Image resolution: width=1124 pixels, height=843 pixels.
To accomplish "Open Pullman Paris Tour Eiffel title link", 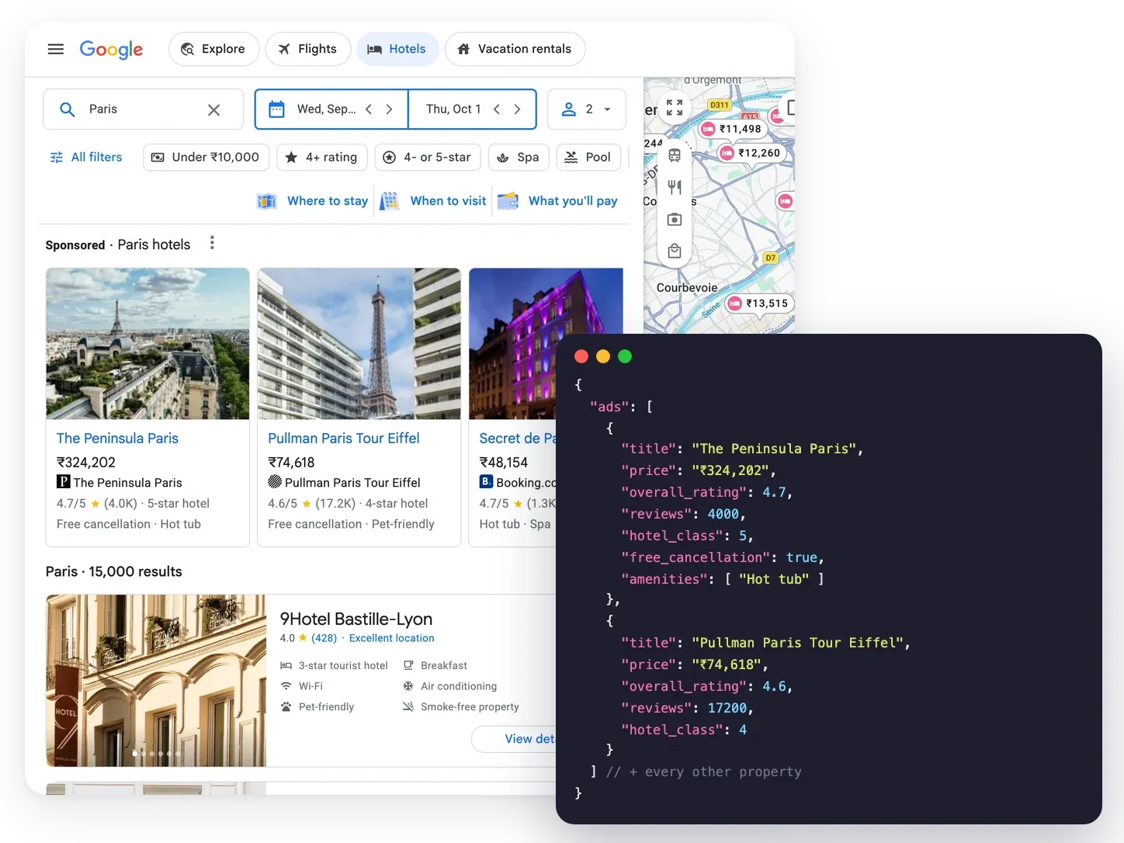I will click(x=344, y=439).
